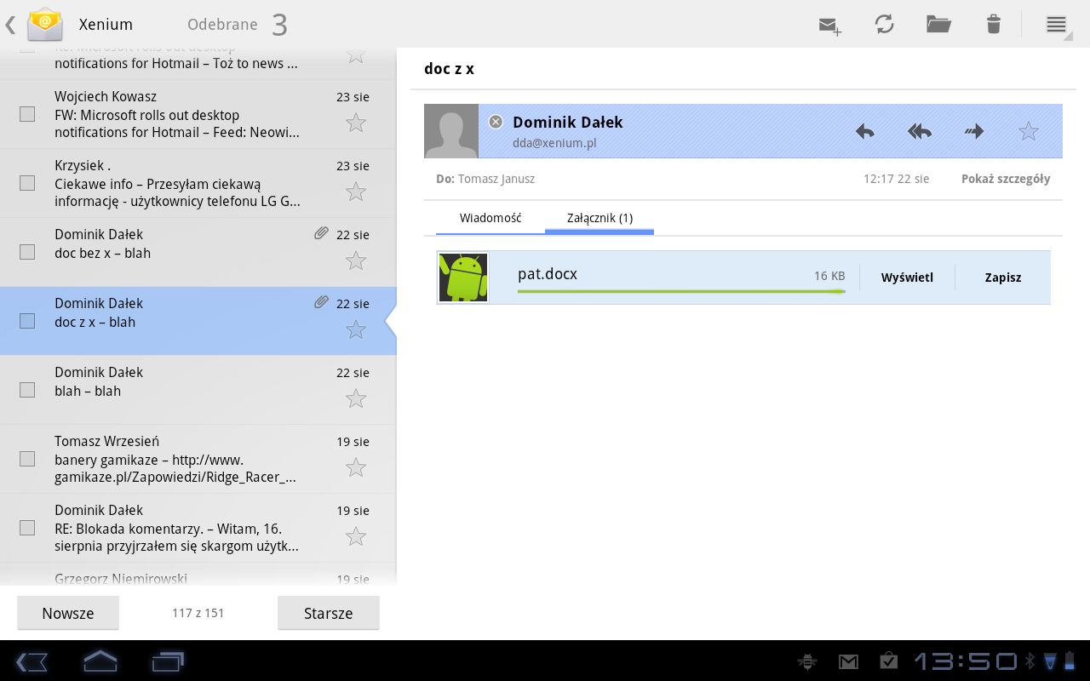Tap the email app envelope icon

(45, 24)
